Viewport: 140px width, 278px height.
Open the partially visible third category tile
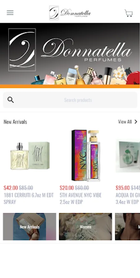click(x=128, y=227)
